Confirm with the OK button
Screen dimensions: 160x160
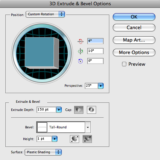coord(134,17)
